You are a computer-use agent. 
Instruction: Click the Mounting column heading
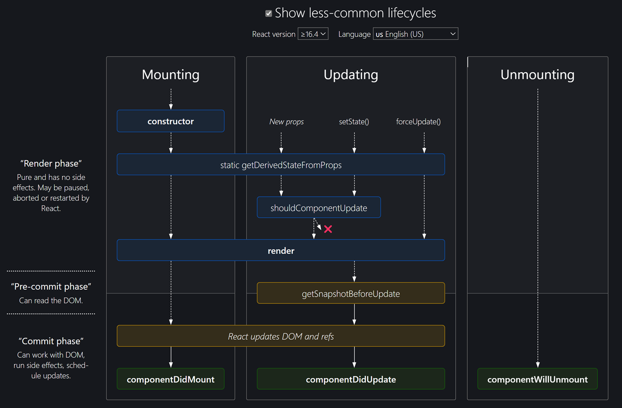click(x=171, y=74)
